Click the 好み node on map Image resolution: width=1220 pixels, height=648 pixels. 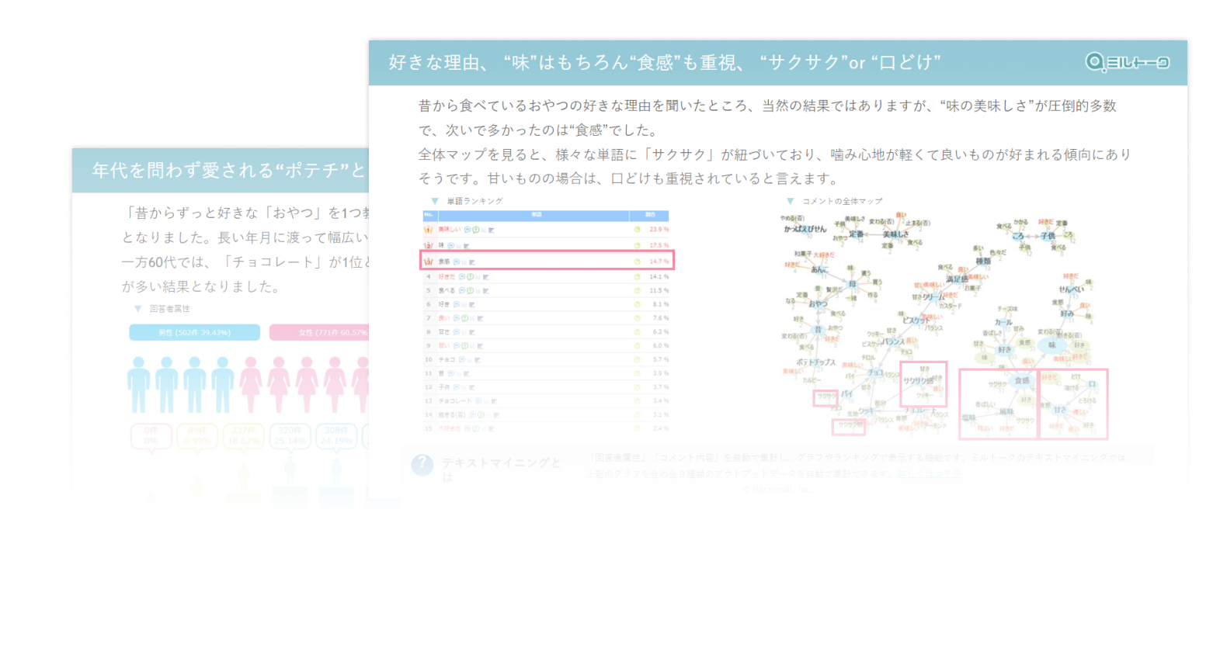coord(1067,314)
